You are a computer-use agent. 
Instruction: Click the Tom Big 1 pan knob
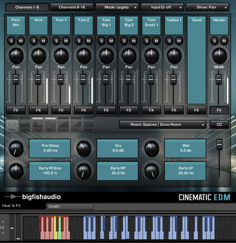(x=106, y=55)
